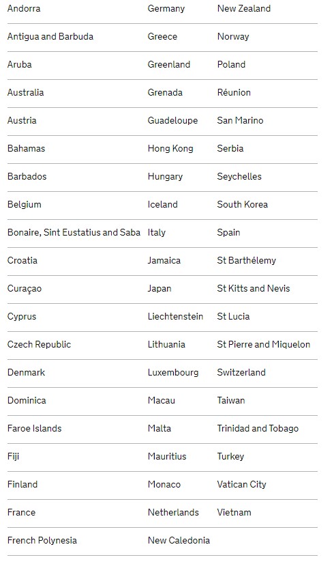Viewport: 334px width, 564px height.
Task: Click the Andorra table cell
Action: (24, 8)
